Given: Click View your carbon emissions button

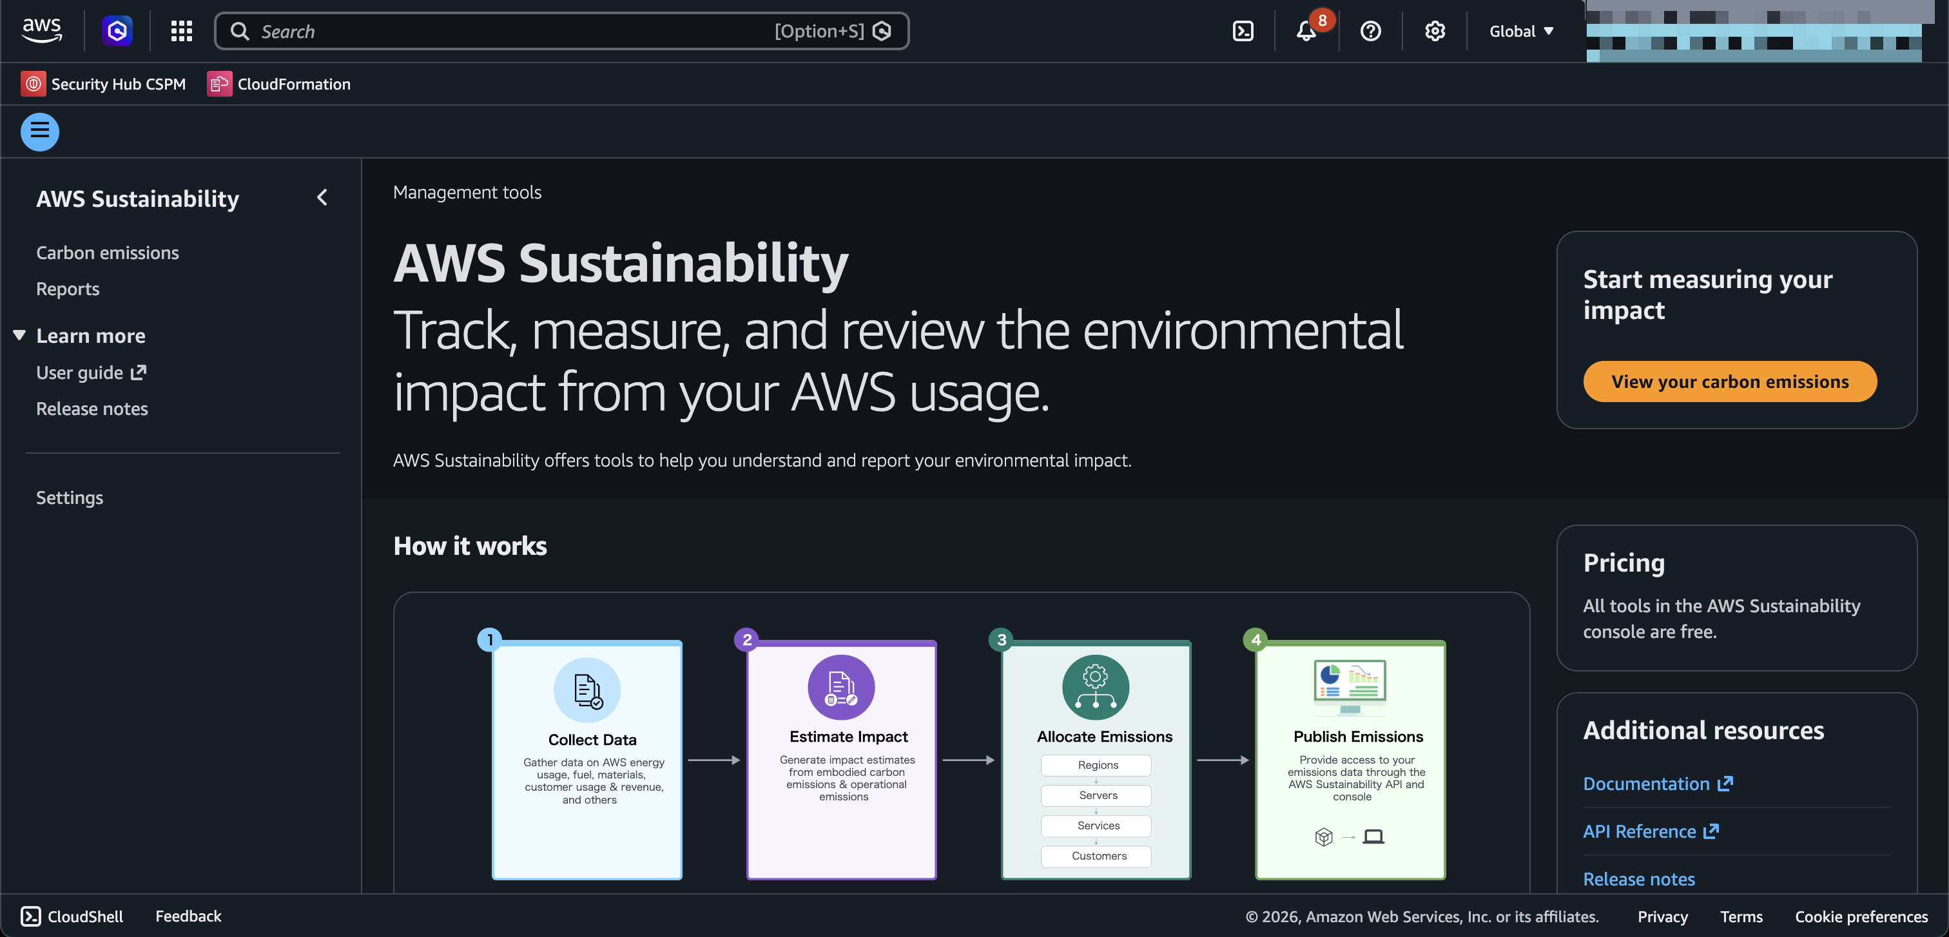Looking at the screenshot, I should [1730, 382].
